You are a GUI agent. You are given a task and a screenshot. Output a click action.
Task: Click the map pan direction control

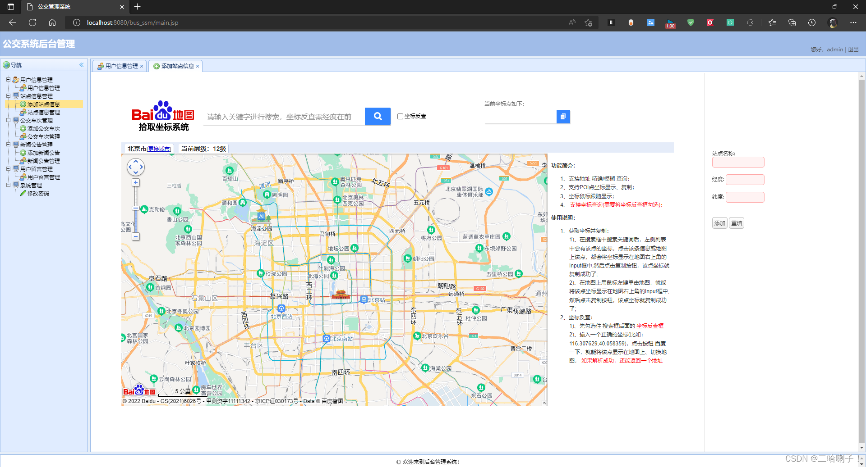[x=136, y=167]
